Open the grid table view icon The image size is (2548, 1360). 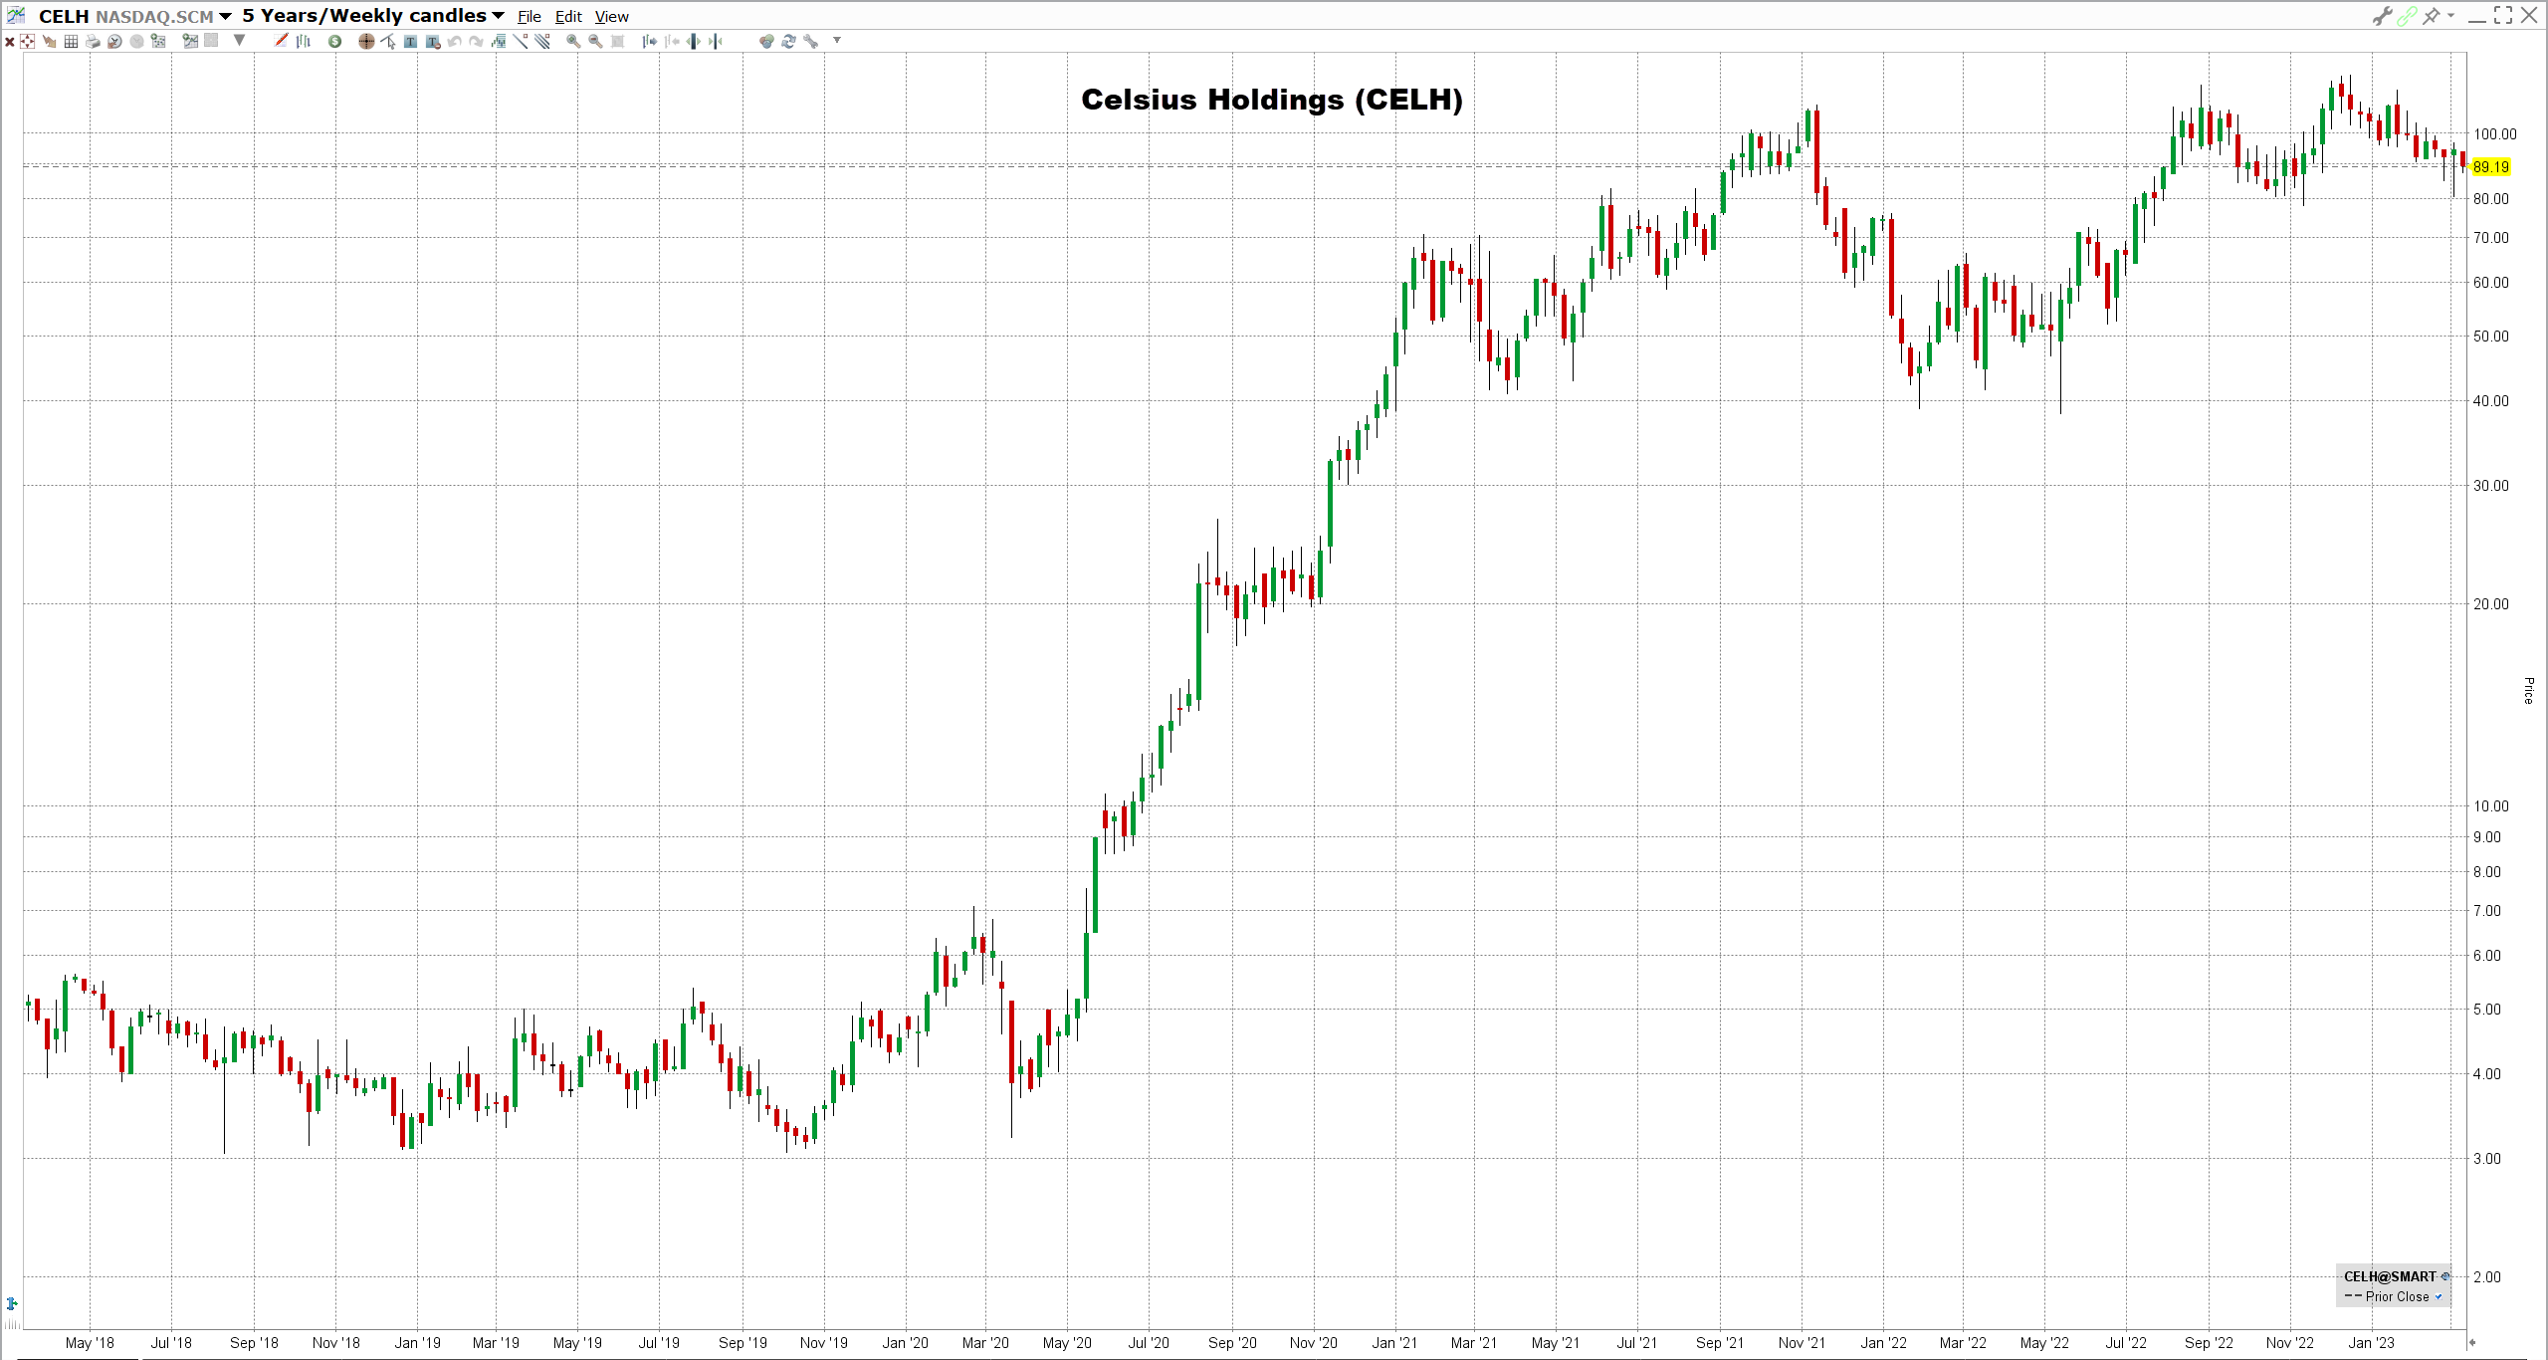[x=71, y=42]
